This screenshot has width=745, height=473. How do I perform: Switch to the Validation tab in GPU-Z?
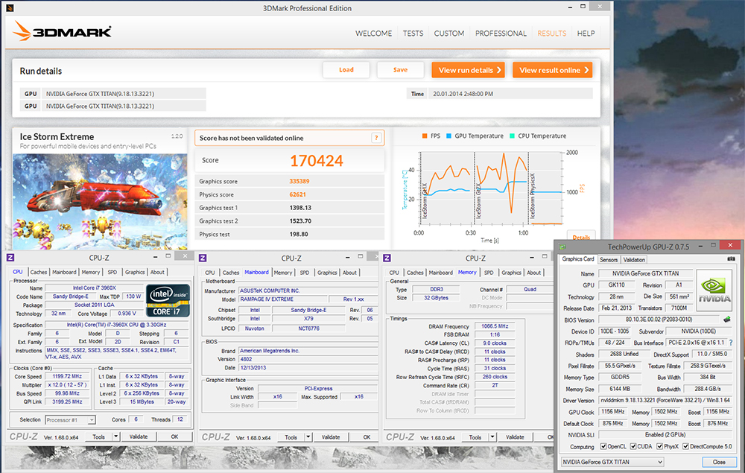(x=634, y=260)
